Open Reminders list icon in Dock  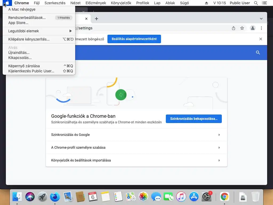pyautogui.click(x=118, y=197)
